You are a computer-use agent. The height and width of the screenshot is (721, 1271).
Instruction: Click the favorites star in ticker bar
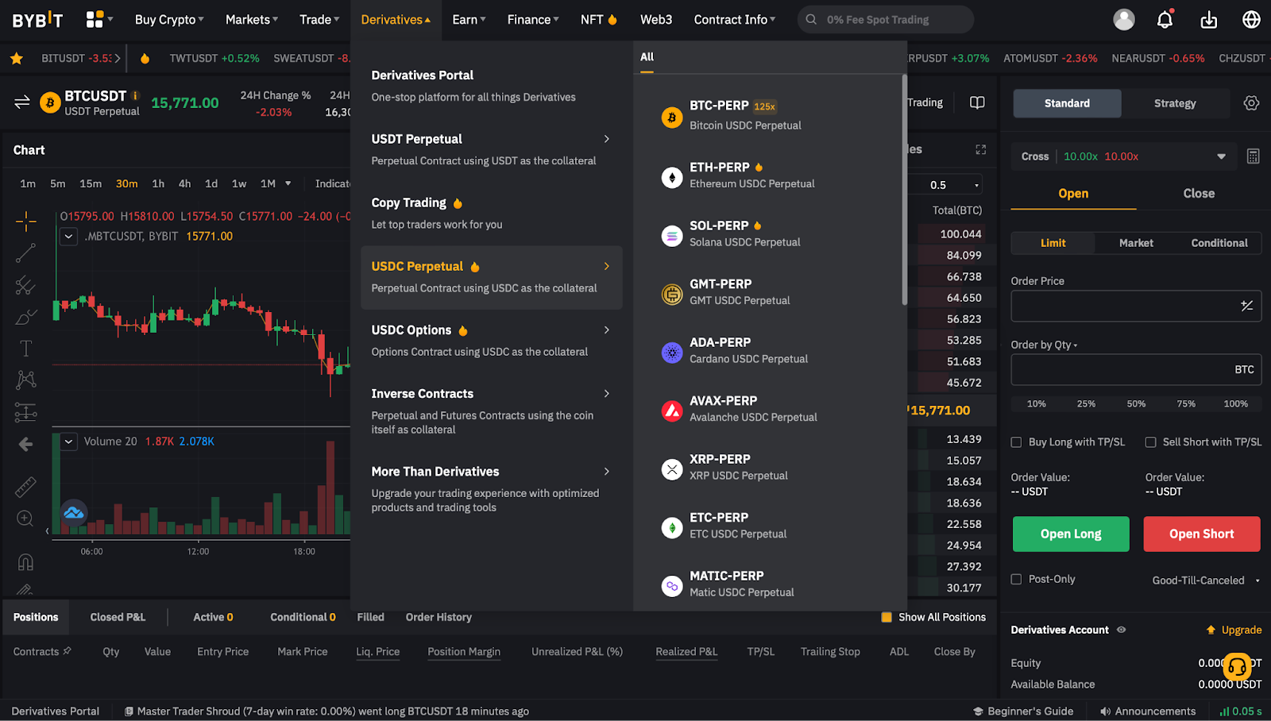(16, 58)
